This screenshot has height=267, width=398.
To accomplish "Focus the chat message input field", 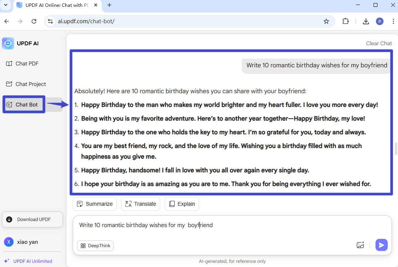I will coord(232,226).
